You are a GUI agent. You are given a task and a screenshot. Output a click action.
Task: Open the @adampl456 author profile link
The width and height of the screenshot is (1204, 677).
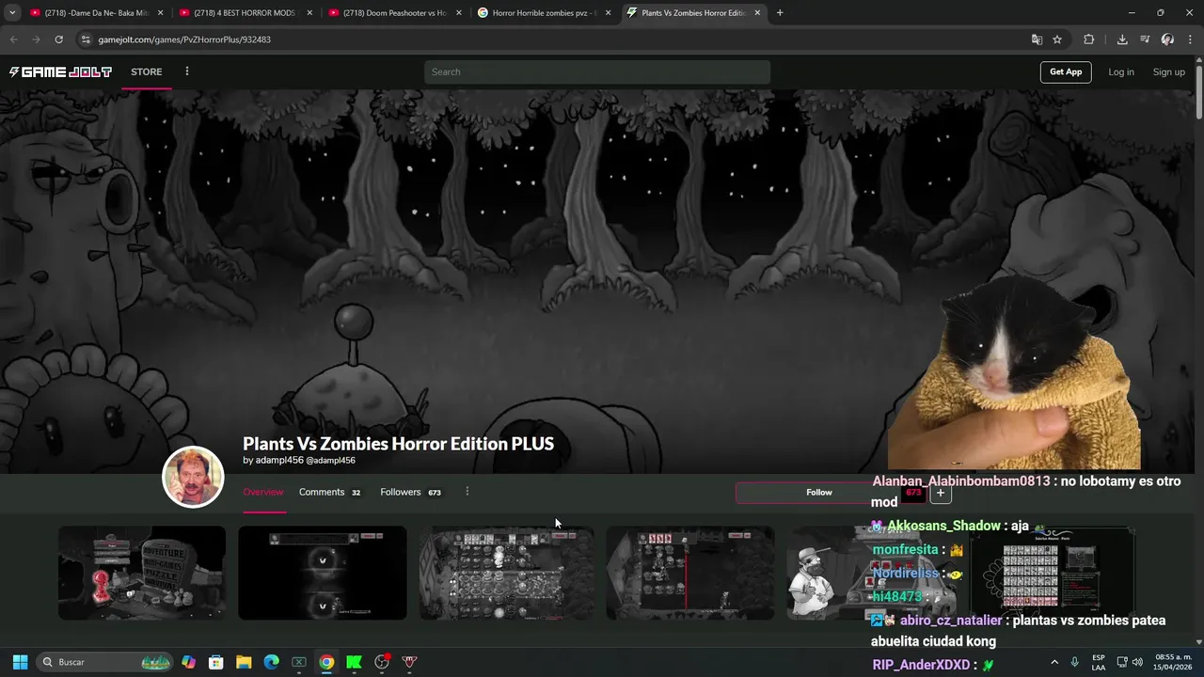330,461
